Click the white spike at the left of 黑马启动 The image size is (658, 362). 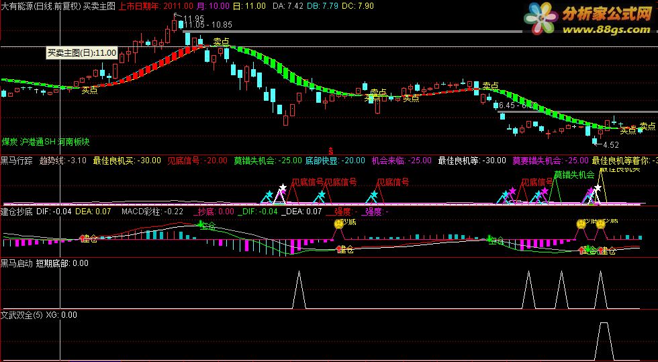click(299, 289)
